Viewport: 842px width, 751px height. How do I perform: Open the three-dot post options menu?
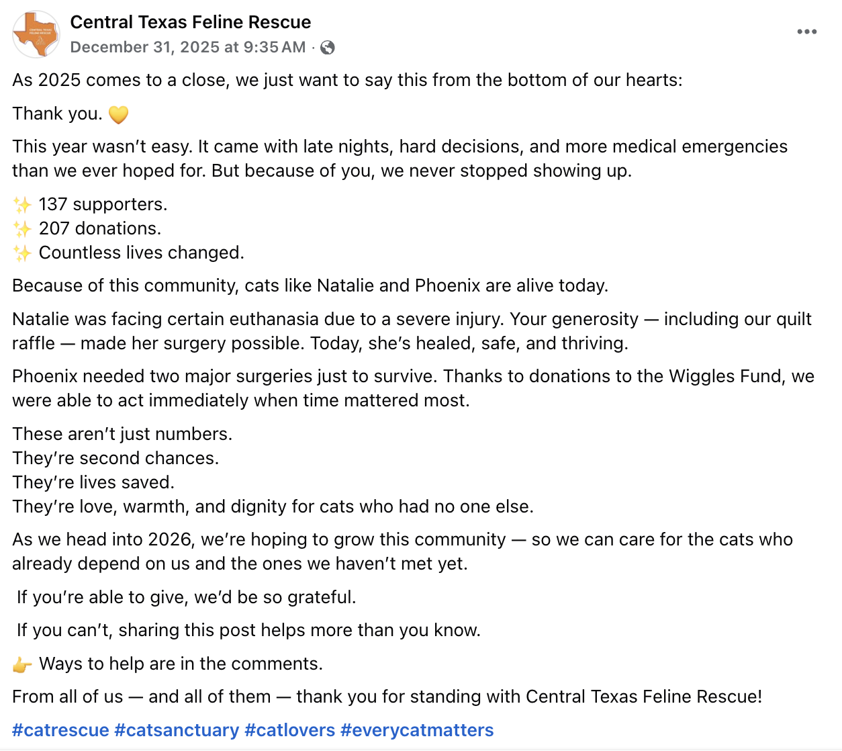(x=806, y=32)
